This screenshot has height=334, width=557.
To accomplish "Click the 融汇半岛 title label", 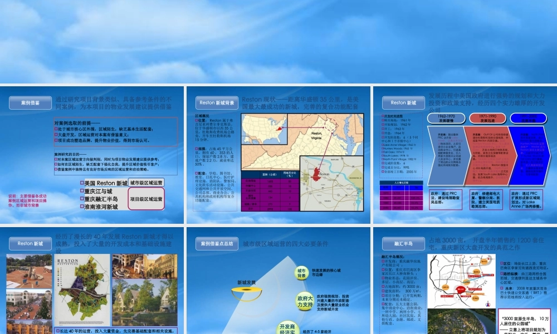I will coord(403,243).
